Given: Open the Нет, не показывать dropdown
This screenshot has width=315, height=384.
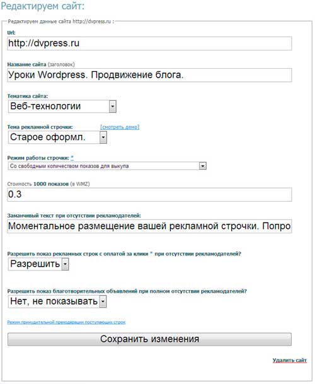Looking at the screenshot, I should pyautogui.click(x=57, y=301).
